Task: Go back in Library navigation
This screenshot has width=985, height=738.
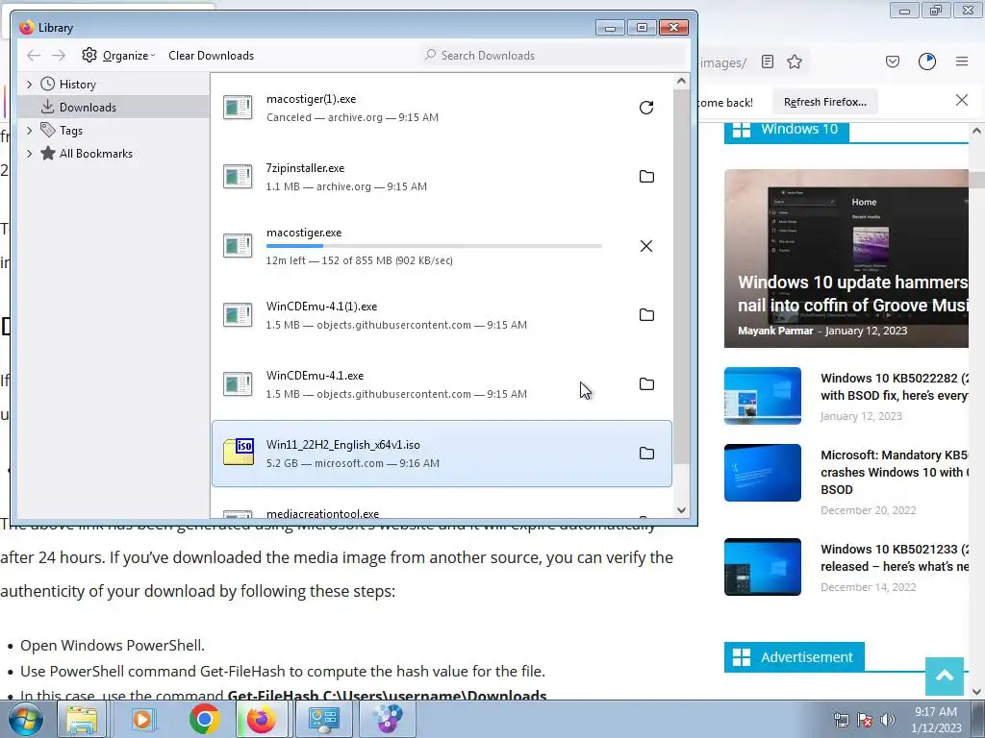Action: tap(34, 55)
